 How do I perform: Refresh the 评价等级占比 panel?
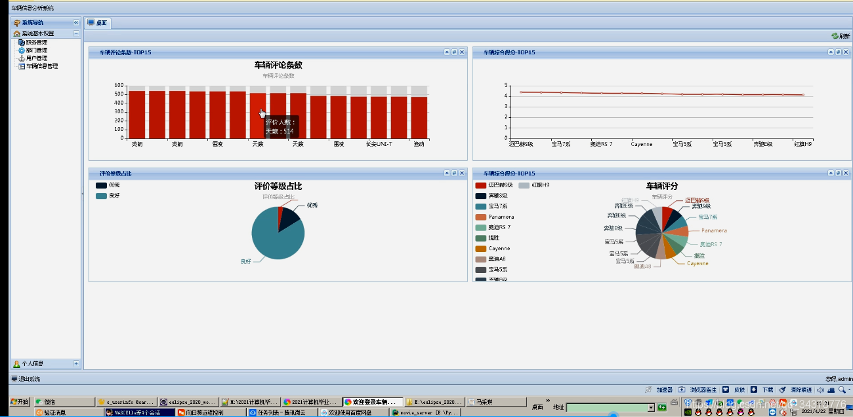(x=454, y=173)
